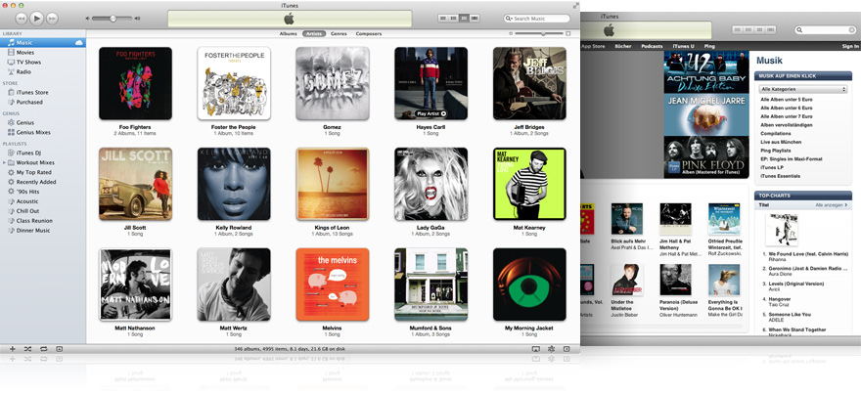861x394 pixels.
Task: Select the Lady GaGa artist artwork
Action: 431,184
